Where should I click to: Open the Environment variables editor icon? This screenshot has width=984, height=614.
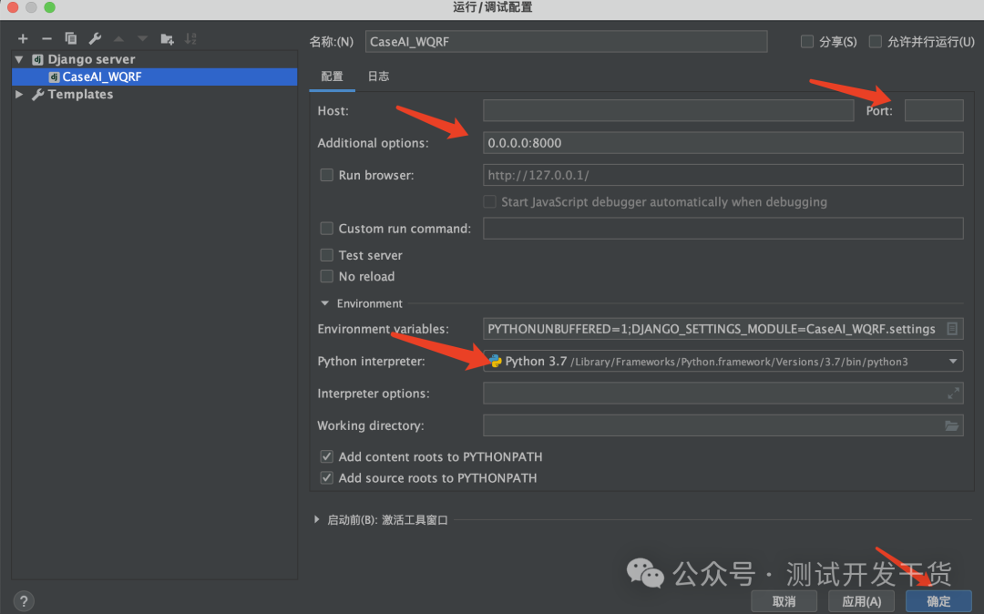click(x=950, y=329)
